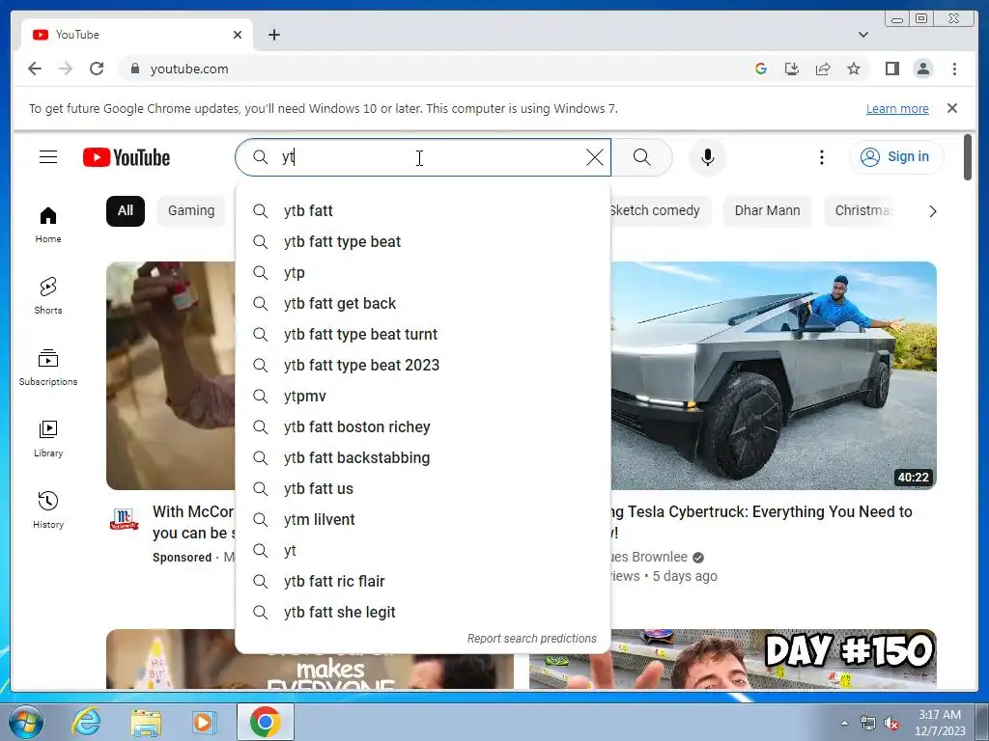Choose suggestion "ytpmv"
The height and width of the screenshot is (741, 989).
coord(423,396)
